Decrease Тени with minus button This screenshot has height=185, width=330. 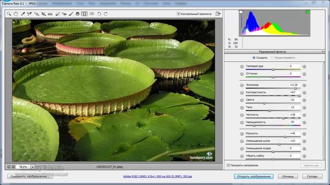(x=242, y=107)
